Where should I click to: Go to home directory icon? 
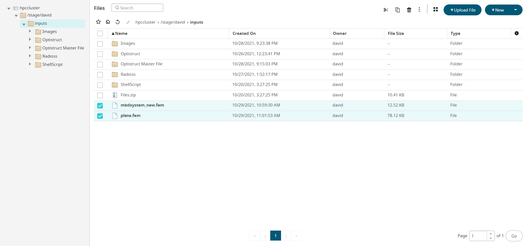coord(108,22)
